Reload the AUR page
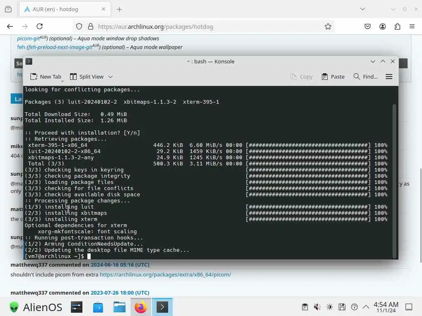 tap(40, 26)
